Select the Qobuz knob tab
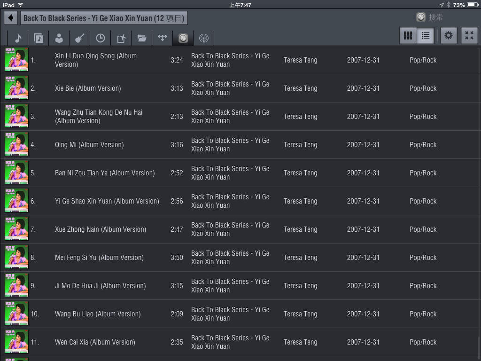The height and width of the screenshot is (361, 481). click(183, 38)
